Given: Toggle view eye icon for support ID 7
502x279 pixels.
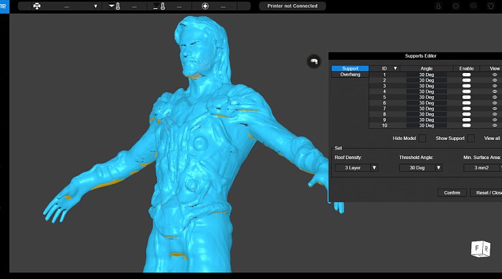Looking at the screenshot, I should pyautogui.click(x=494, y=108).
